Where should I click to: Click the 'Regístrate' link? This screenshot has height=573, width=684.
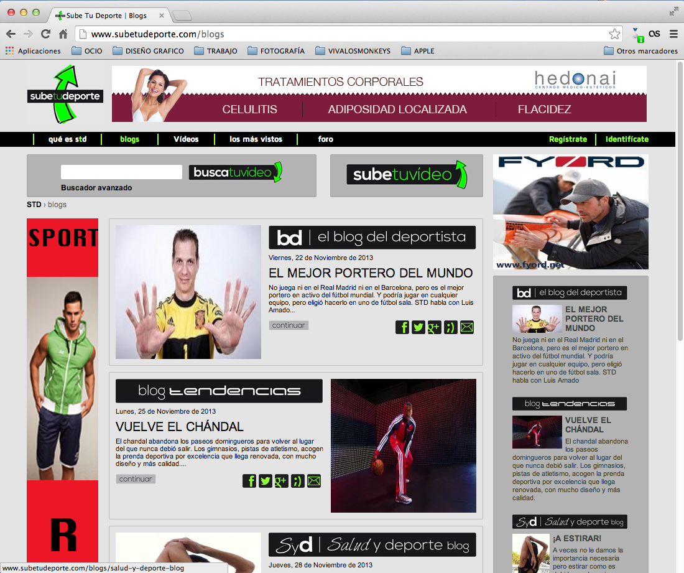pos(568,139)
